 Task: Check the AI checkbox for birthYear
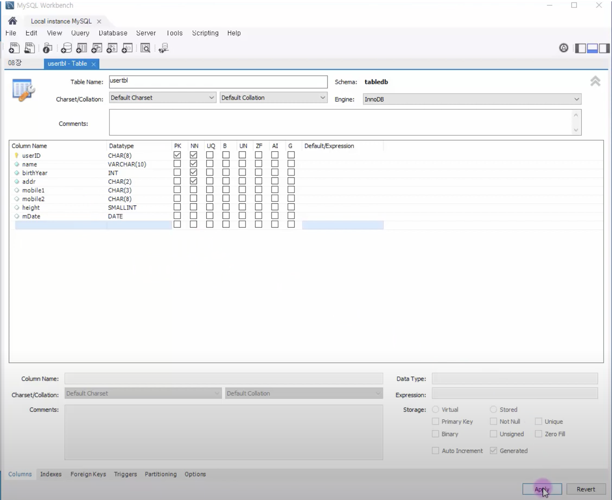tap(275, 172)
